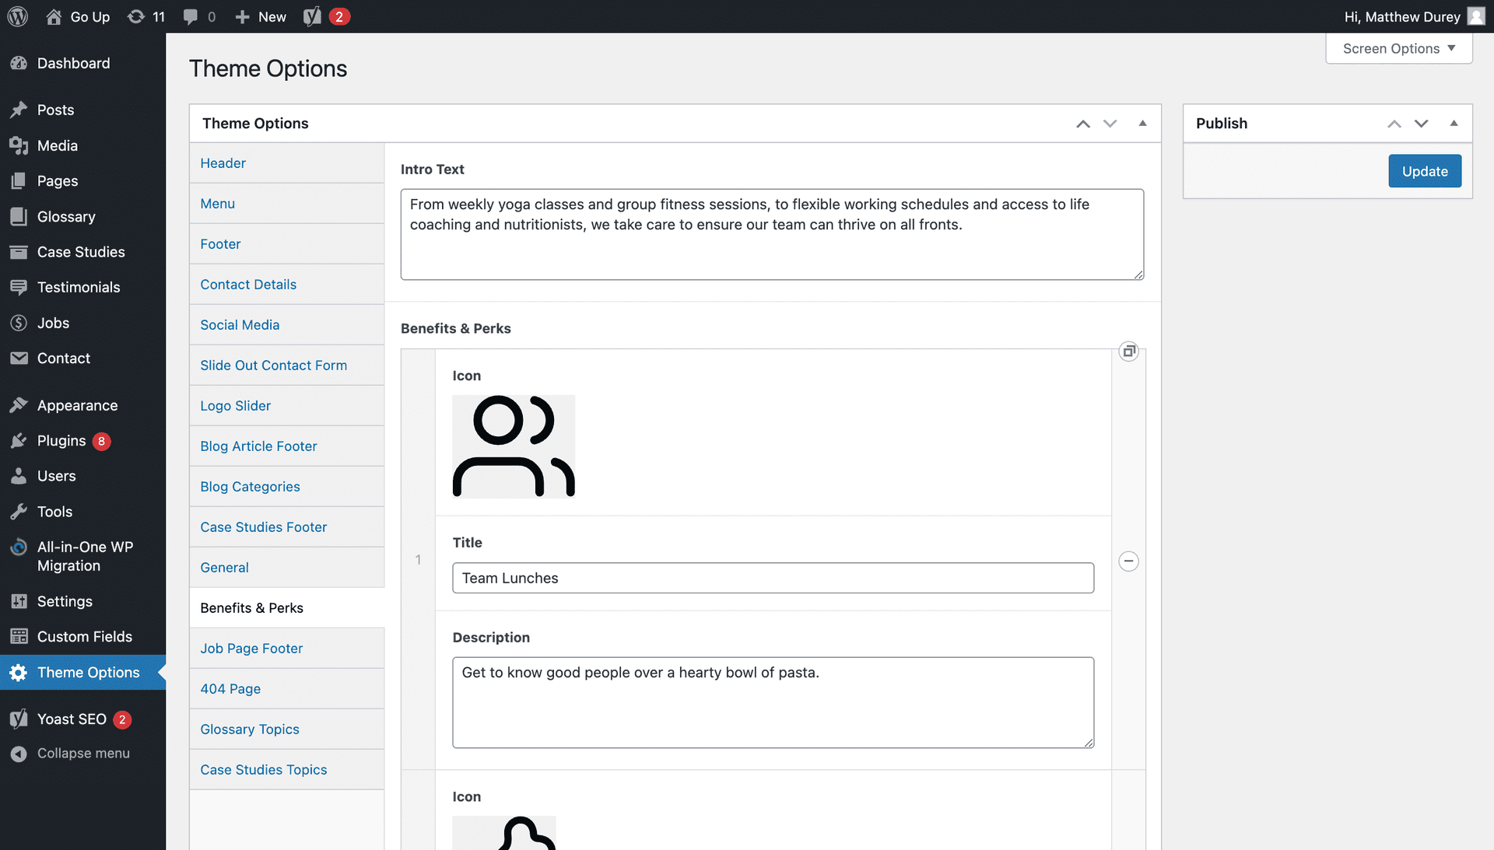1494x850 pixels.
Task: Toggle the Collapse menu sidebar item
Action: [83, 753]
